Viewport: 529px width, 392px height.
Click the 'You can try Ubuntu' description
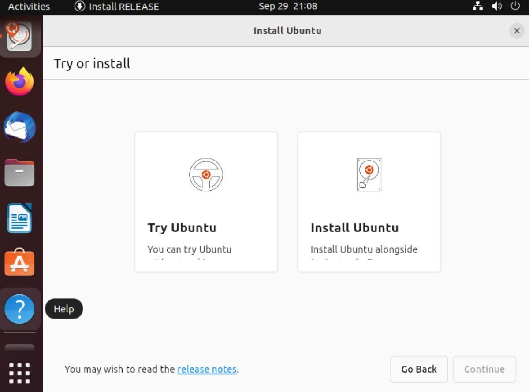tap(190, 249)
